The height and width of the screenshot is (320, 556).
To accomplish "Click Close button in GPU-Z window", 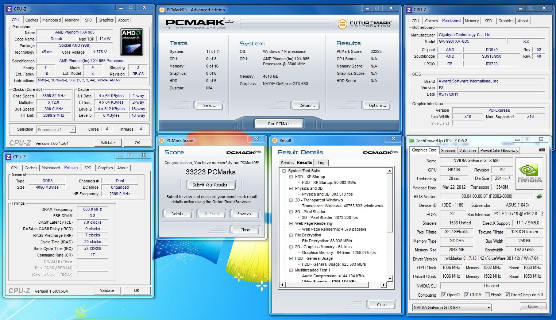I will (x=533, y=306).
